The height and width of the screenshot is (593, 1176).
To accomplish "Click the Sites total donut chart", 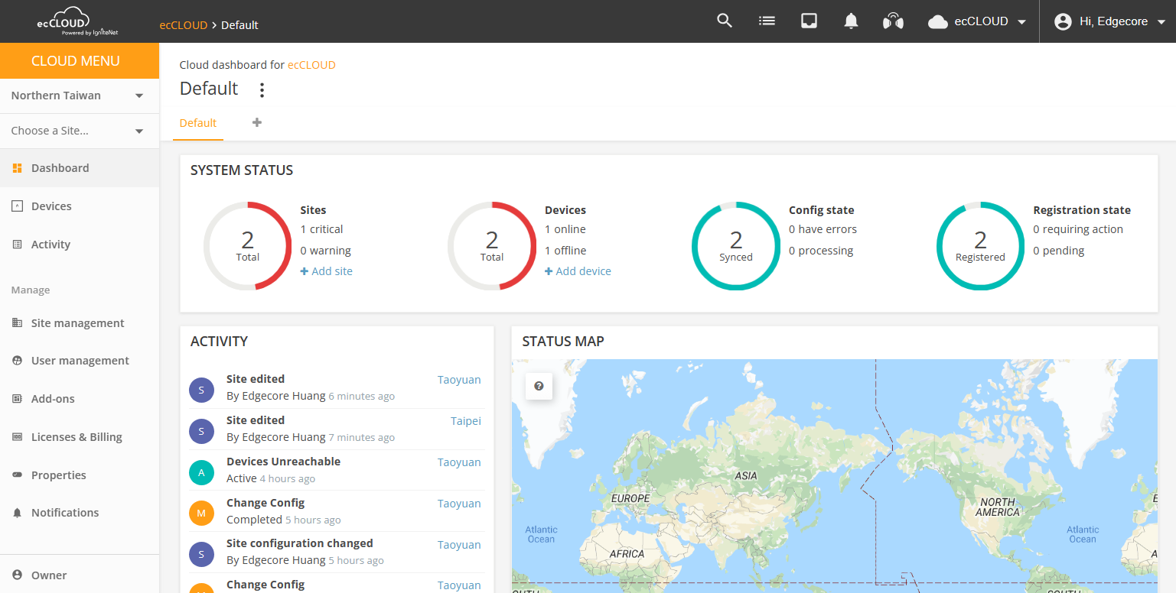I will click(248, 246).
